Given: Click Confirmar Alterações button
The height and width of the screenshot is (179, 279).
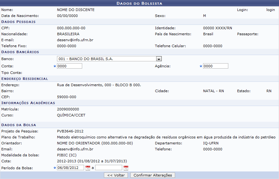Looking at the screenshot, I should [153, 175].
